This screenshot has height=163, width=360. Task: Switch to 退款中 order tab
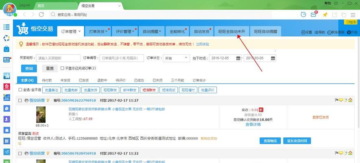pyautogui.click(x=102, y=80)
